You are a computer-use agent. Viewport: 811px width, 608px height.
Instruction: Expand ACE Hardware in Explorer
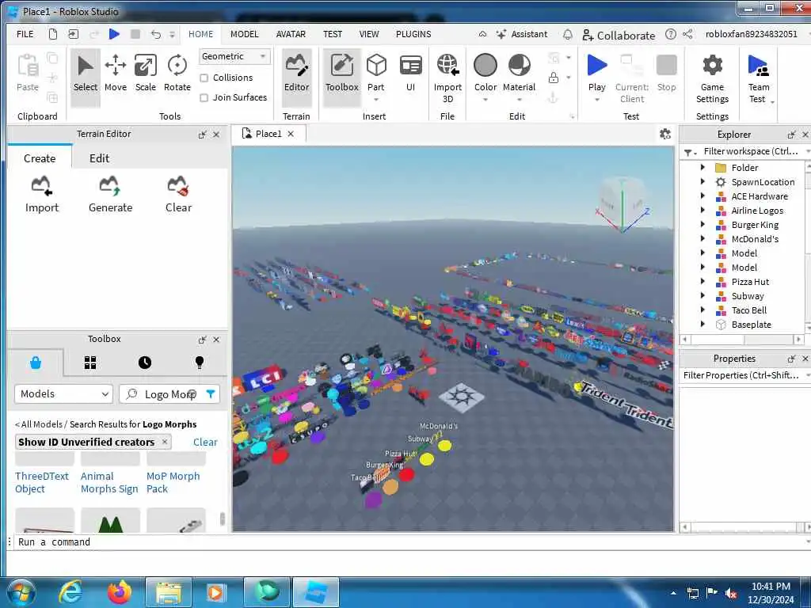click(702, 196)
